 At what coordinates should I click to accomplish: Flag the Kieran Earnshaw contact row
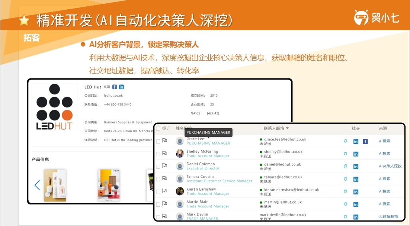(165, 191)
